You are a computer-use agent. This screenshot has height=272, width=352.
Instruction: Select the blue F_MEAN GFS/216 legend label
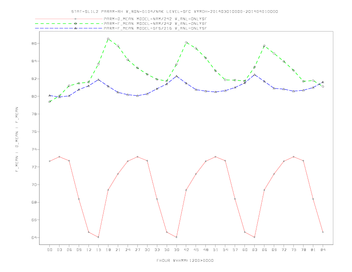click(x=155, y=28)
